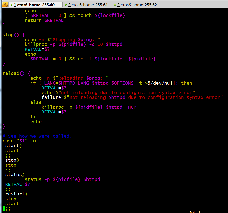Click the 'return $RETVAL' line
The height and width of the screenshot is (213, 228).
pyautogui.click(x=44, y=20)
